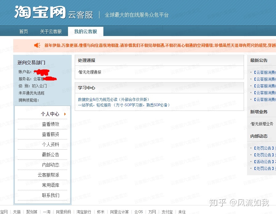Open the 一站学成，轻松服务 SOP learning link
Viewport: 276px width, 214px height.
pos(124,105)
